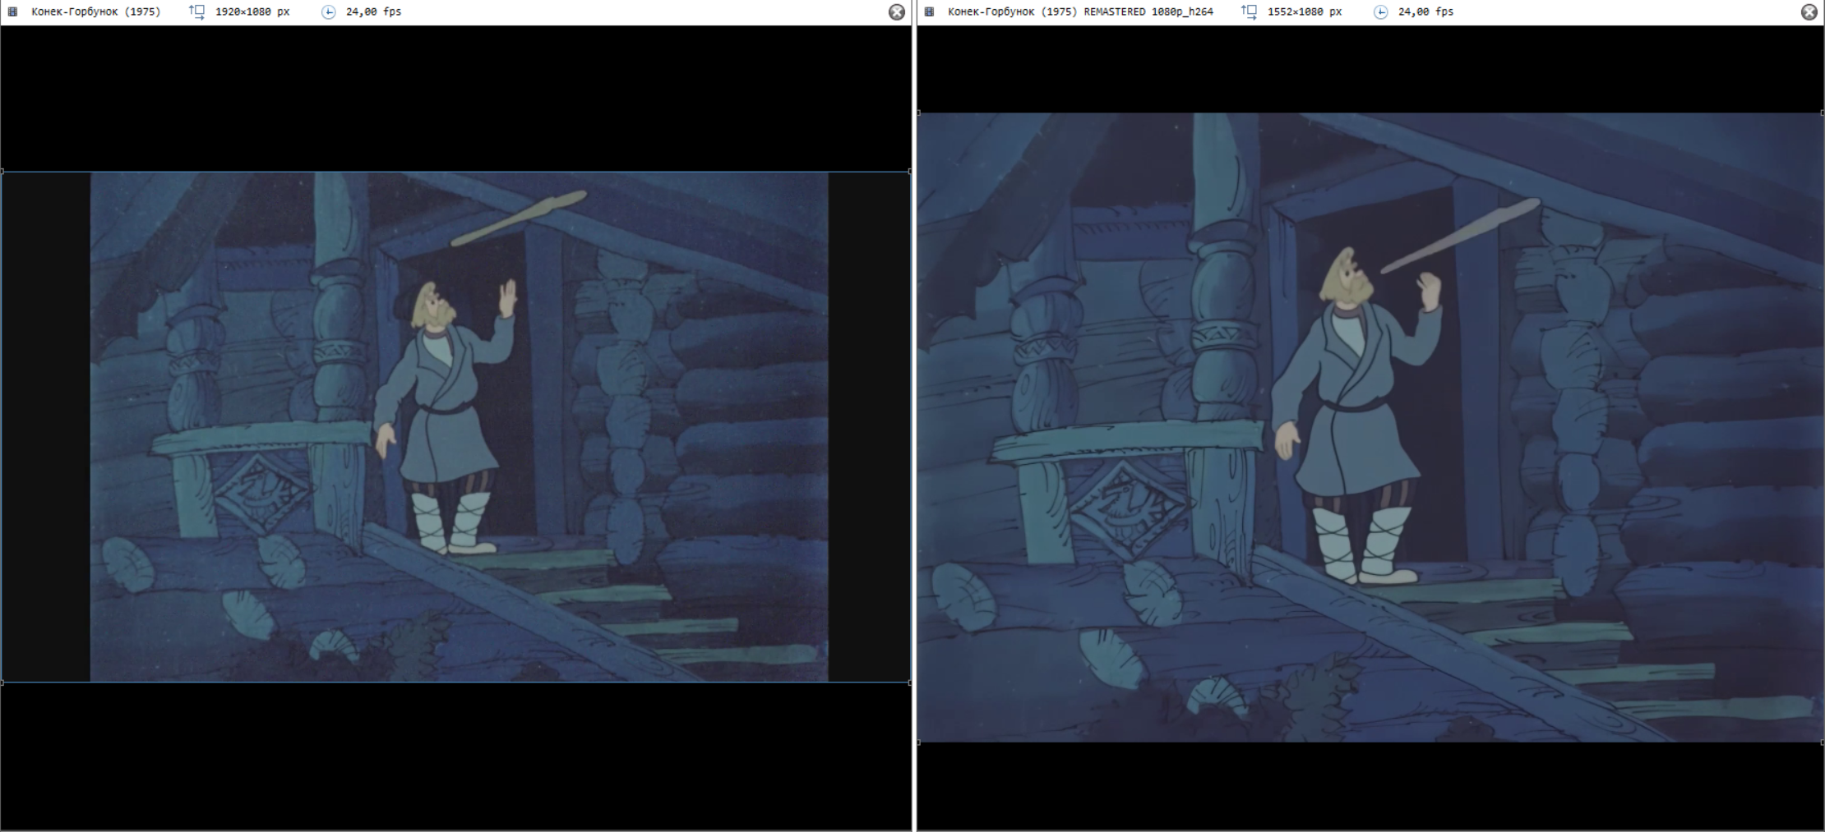Click the 24,00 fps label in left panel
1825x832 pixels.
click(x=373, y=11)
